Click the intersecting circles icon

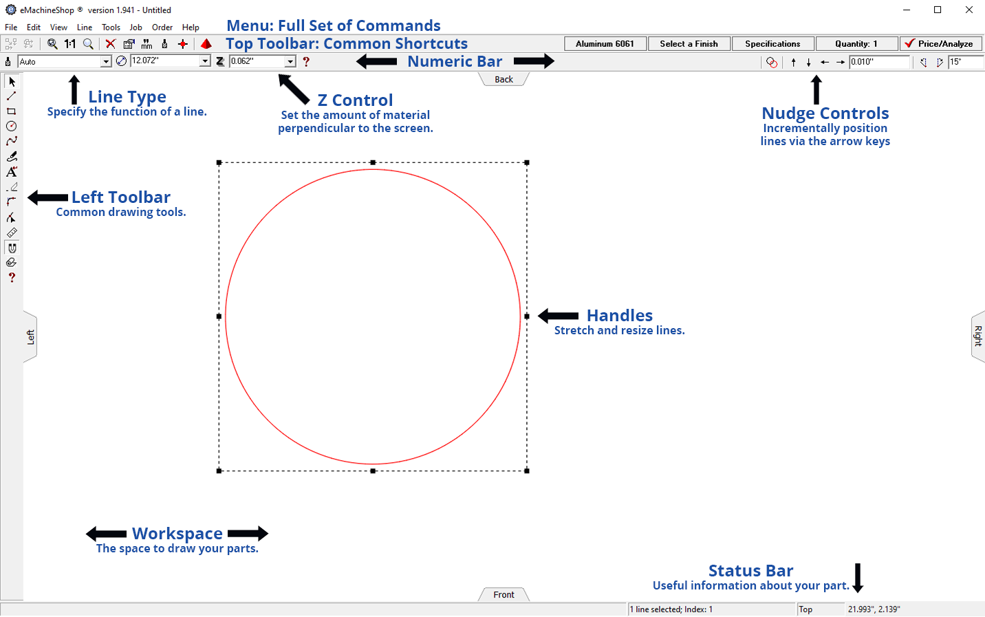[772, 62]
